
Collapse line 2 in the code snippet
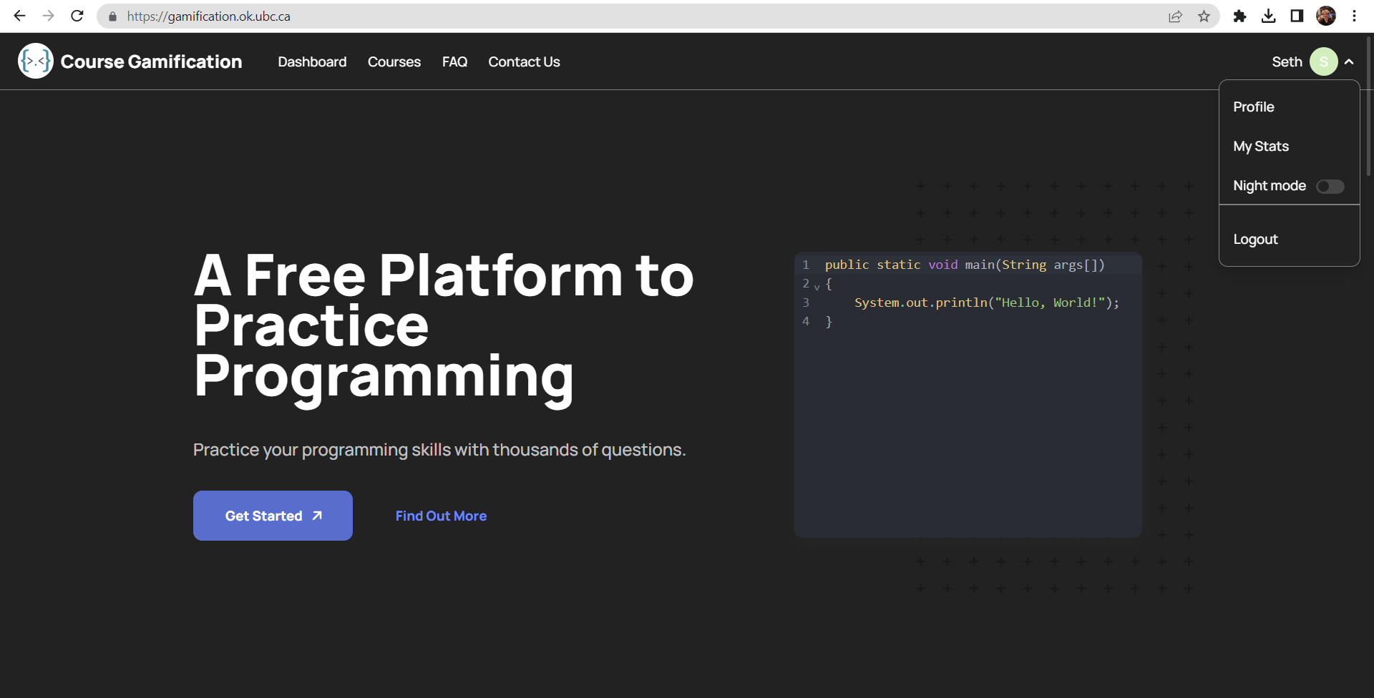coord(818,285)
